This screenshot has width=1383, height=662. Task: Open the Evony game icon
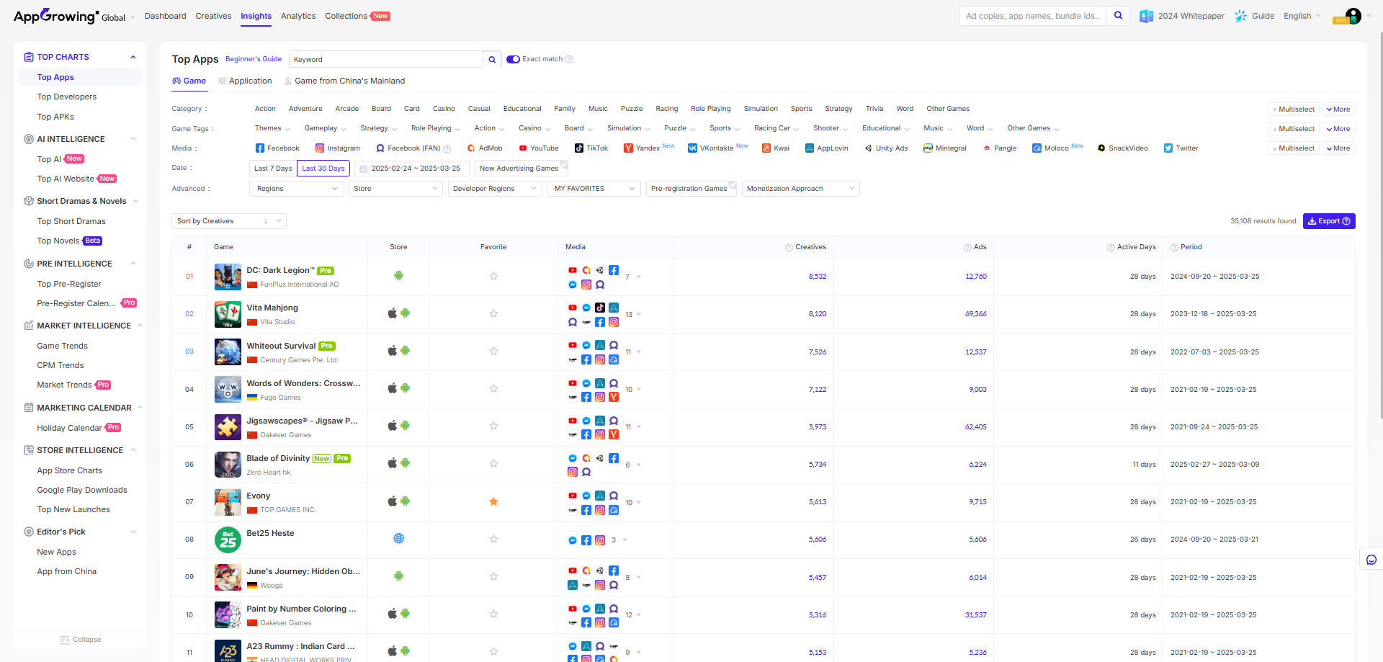pyautogui.click(x=228, y=502)
